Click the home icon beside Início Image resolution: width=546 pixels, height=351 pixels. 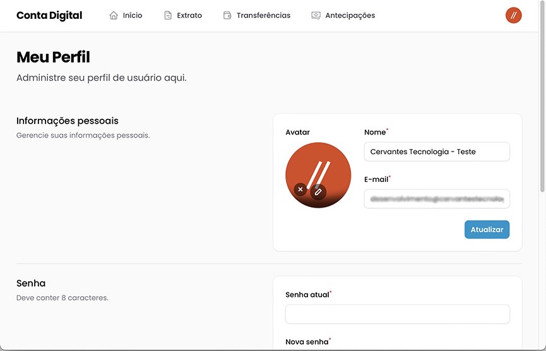coord(114,16)
